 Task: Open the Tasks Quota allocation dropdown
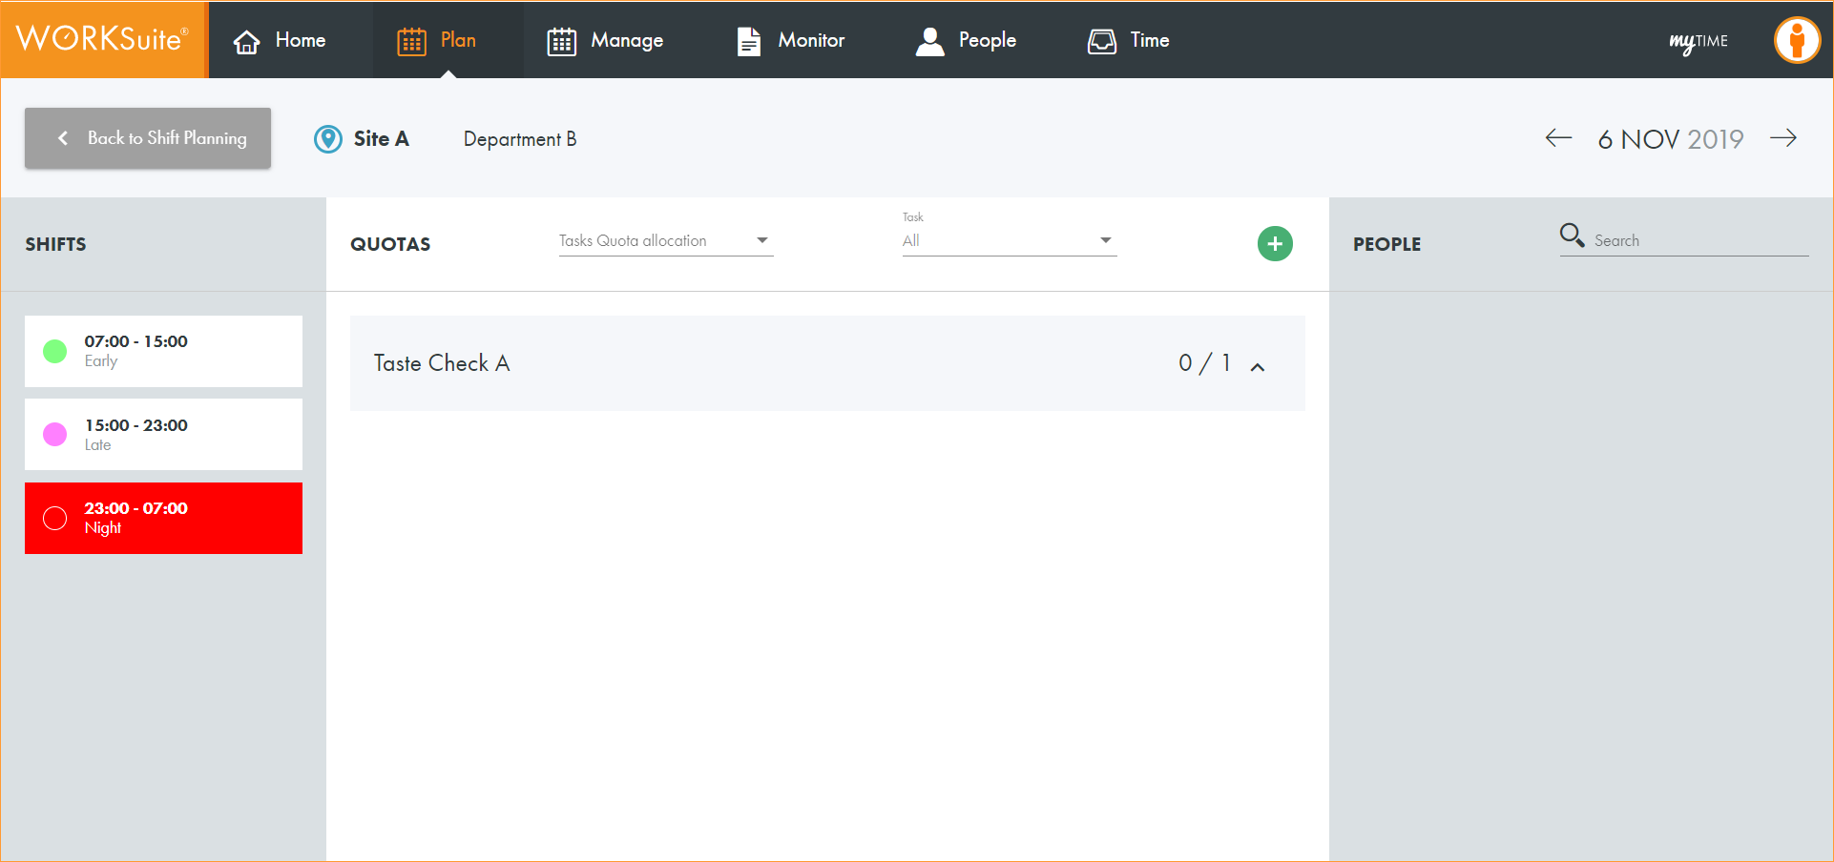pyautogui.click(x=665, y=241)
